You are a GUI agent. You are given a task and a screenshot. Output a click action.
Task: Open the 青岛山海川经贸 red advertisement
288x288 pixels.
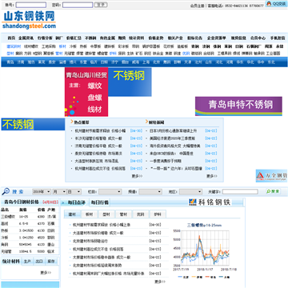pyautogui.click(x=86, y=92)
